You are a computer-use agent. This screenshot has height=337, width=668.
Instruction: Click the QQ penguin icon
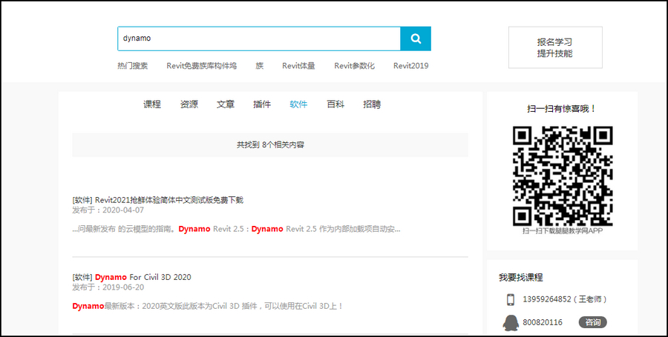[511, 322]
